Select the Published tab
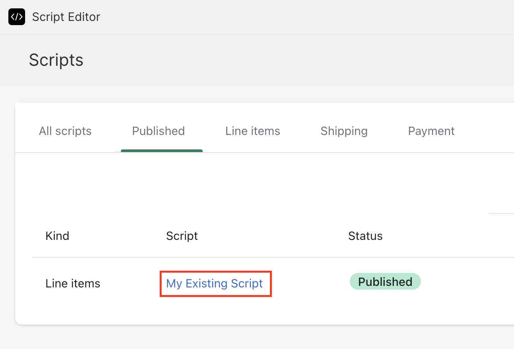The height and width of the screenshot is (349, 514). 158,131
